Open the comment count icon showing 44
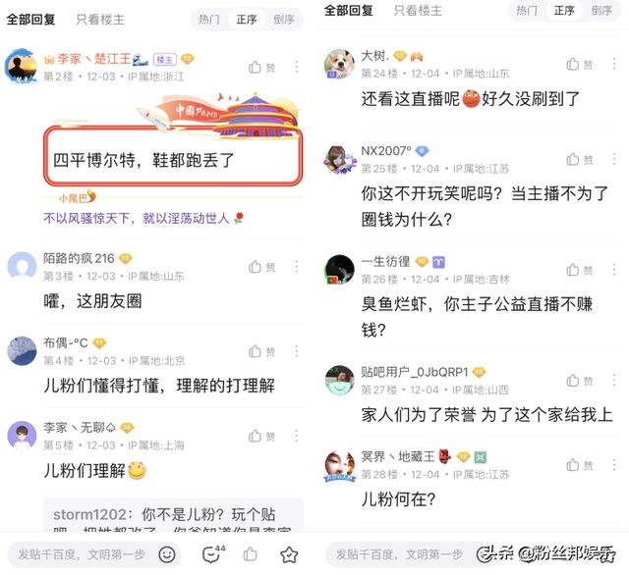The image size is (629, 575). coord(213,554)
